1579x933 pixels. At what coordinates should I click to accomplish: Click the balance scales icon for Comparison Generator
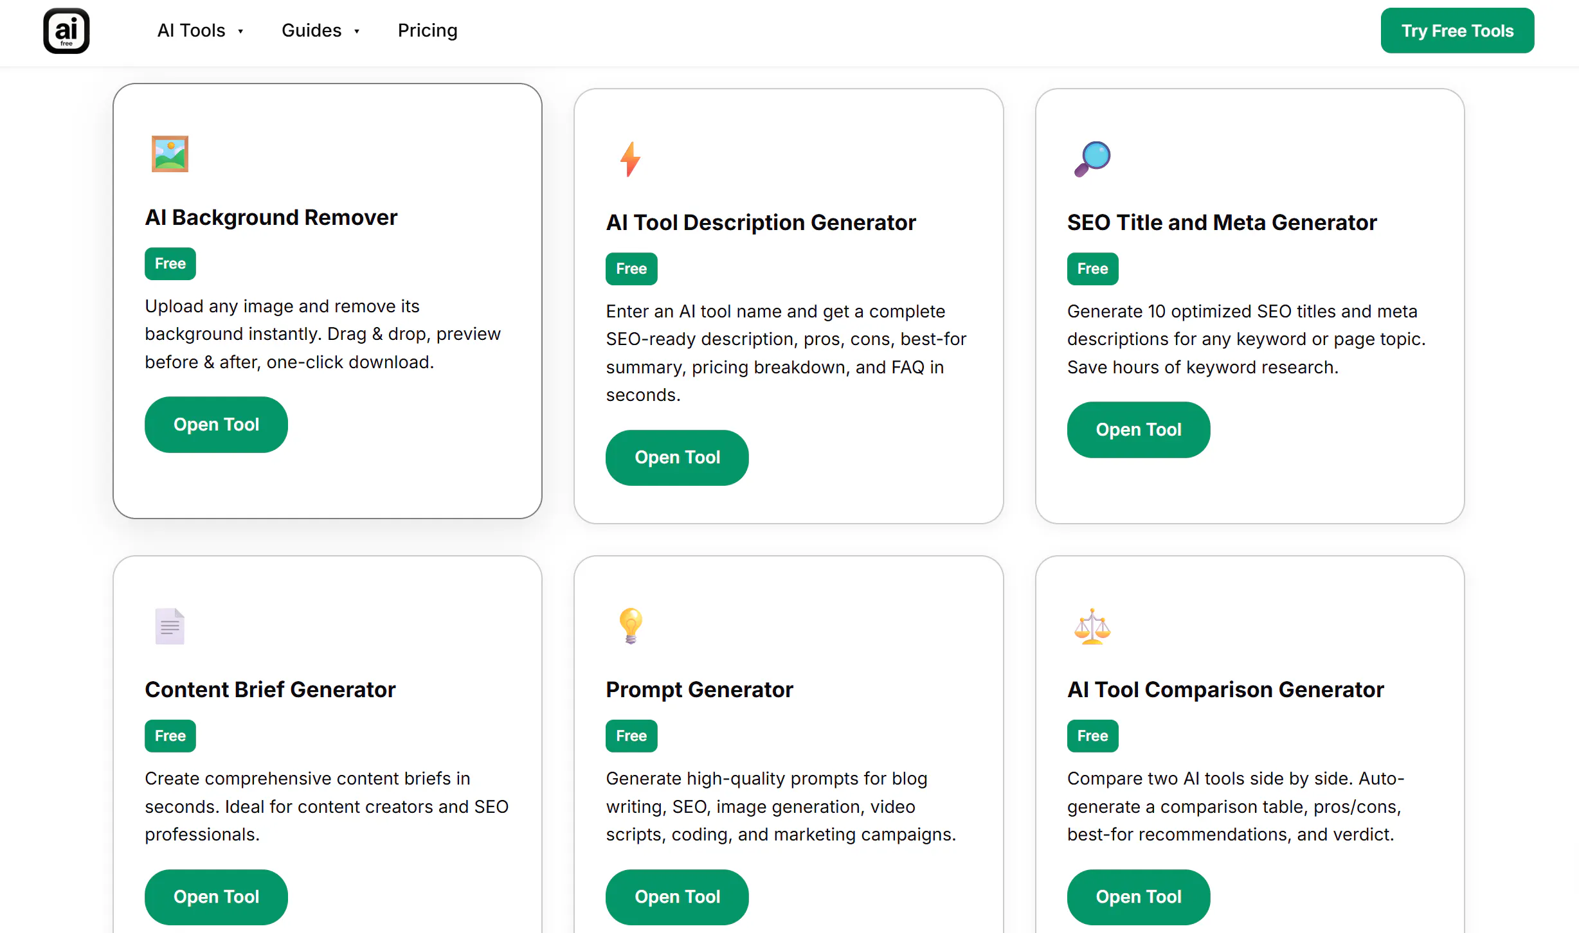coord(1092,626)
